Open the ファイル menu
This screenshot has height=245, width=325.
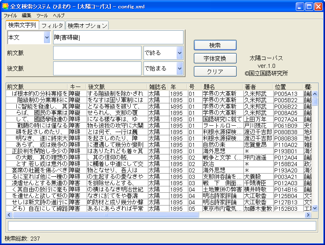[10, 15]
